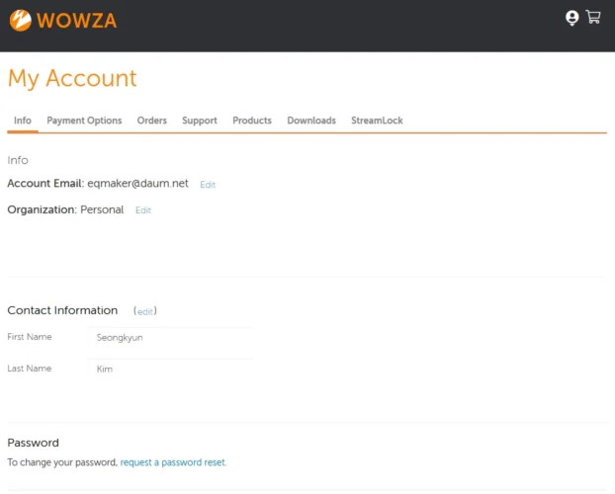Click the request a password reset link
This screenshot has width=615, height=494.
click(173, 462)
